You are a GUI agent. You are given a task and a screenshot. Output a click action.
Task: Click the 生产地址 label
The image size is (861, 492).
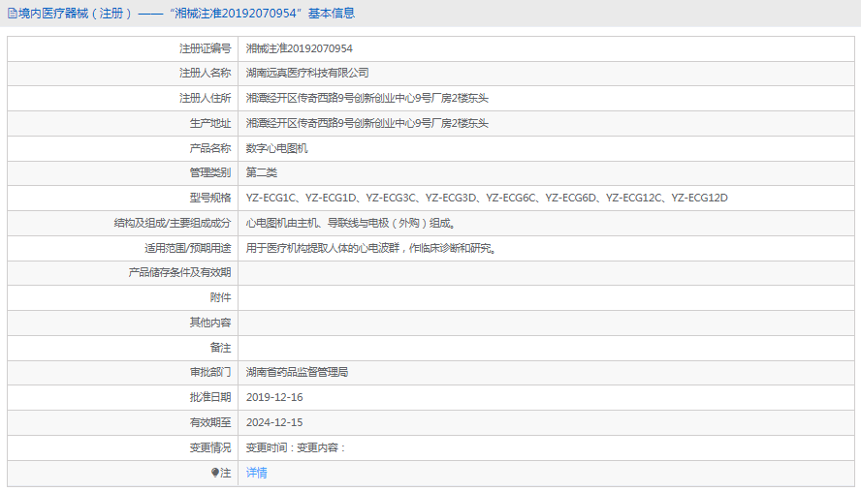pos(210,123)
